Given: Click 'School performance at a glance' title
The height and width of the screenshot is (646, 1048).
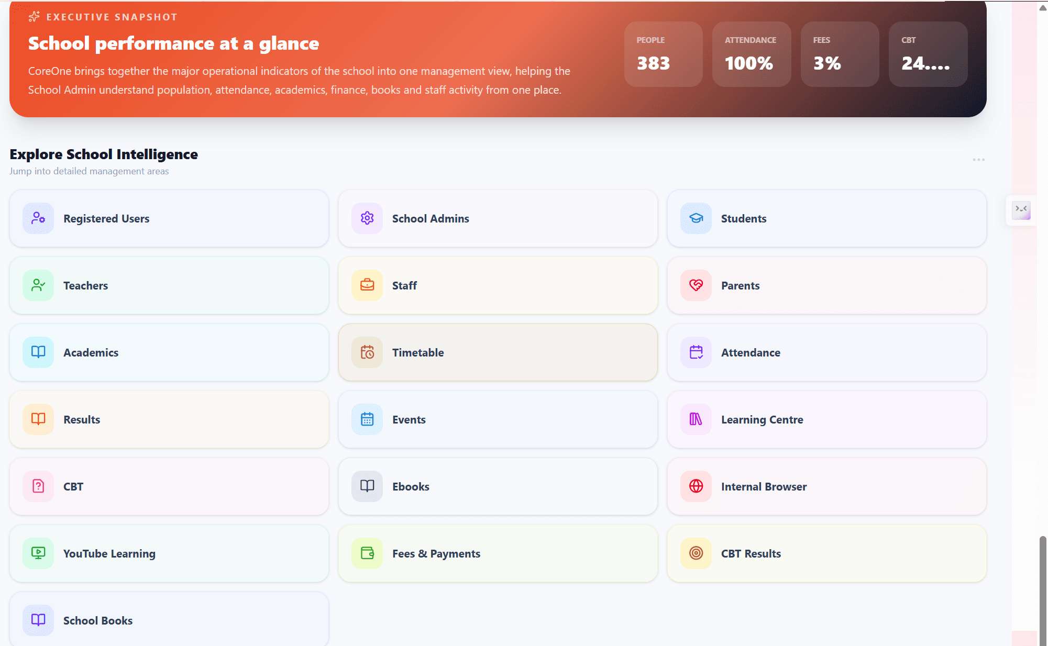Looking at the screenshot, I should pos(173,43).
